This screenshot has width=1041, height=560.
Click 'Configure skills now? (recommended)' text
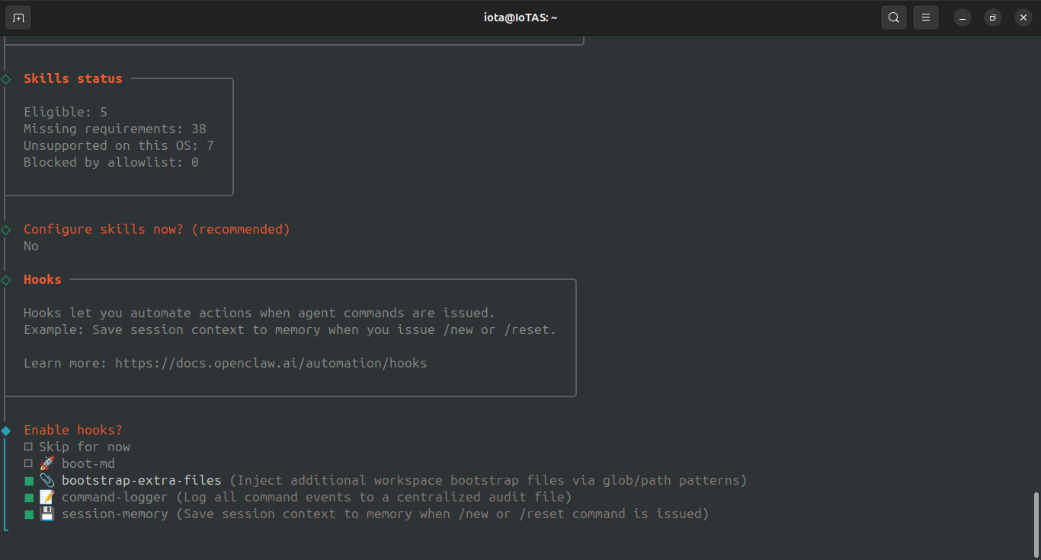pos(157,229)
